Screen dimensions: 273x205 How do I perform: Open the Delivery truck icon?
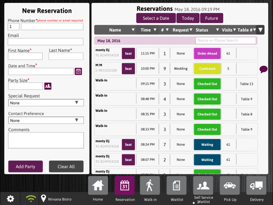(256, 186)
